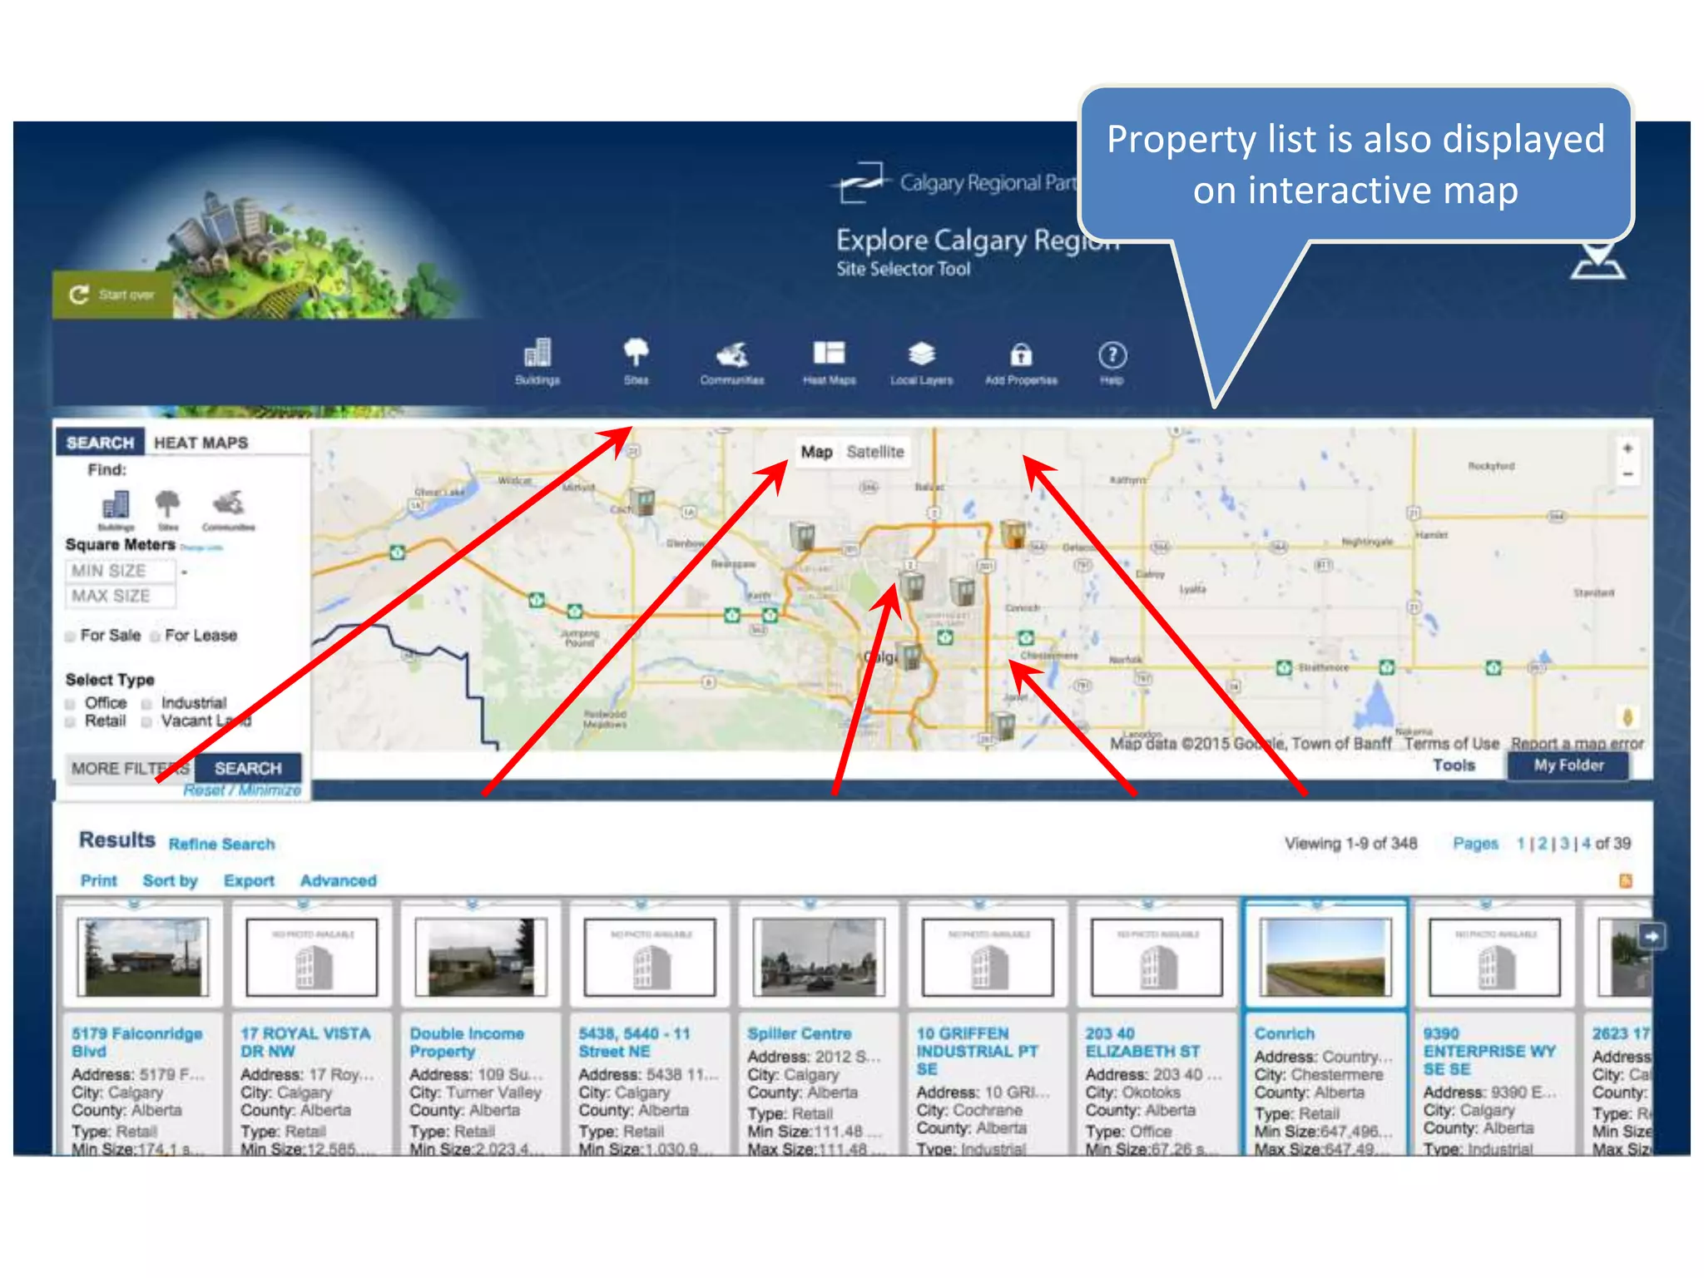Viewport: 1704px width, 1278px height.
Task: Click the MAX SIZE input field
Action: pos(121,596)
